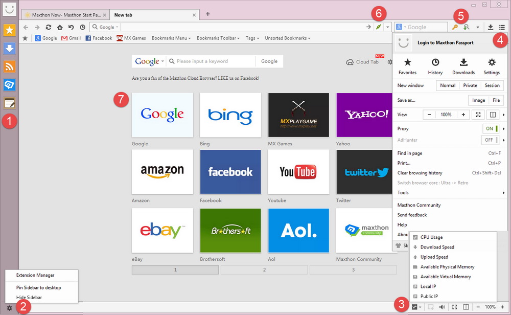Screen dimensions: 511x315
Task: Click the system monitor icon in status bar
Action: tap(414, 307)
